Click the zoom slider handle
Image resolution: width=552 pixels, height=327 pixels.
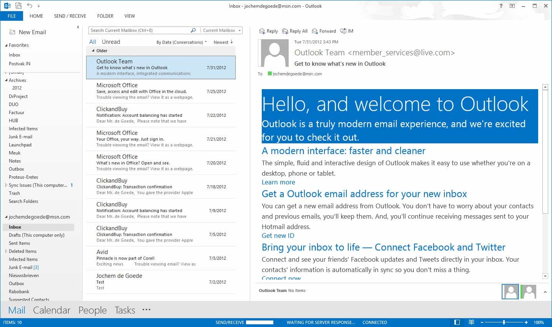504,322
